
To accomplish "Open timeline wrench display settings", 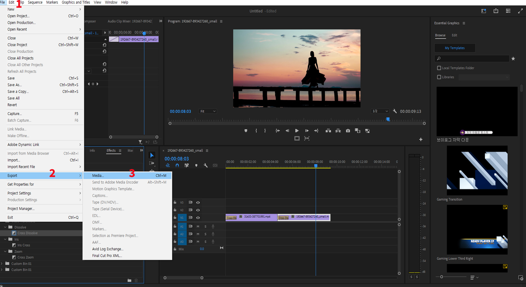I will 205,165.
